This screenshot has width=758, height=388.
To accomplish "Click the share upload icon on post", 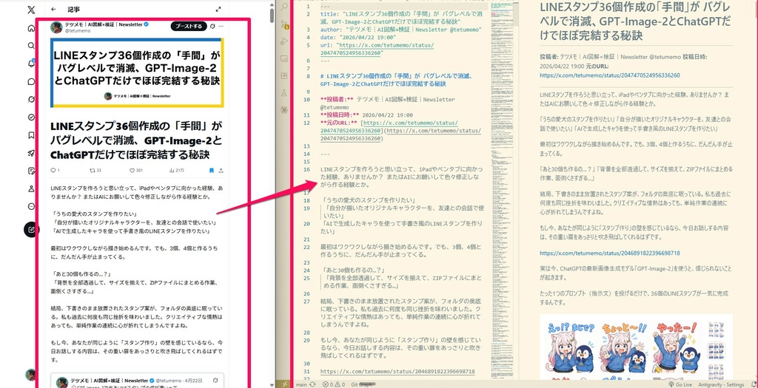I will coord(221,171).
